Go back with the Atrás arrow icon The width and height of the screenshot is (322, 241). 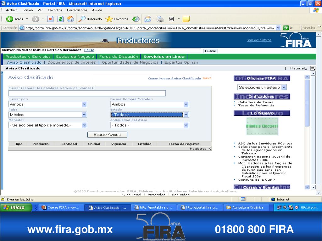pos(9,19)
